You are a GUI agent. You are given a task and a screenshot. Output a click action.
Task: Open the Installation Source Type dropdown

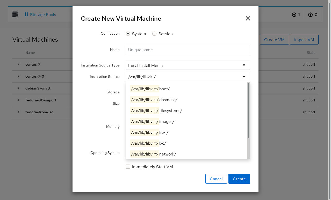point(188,65)
